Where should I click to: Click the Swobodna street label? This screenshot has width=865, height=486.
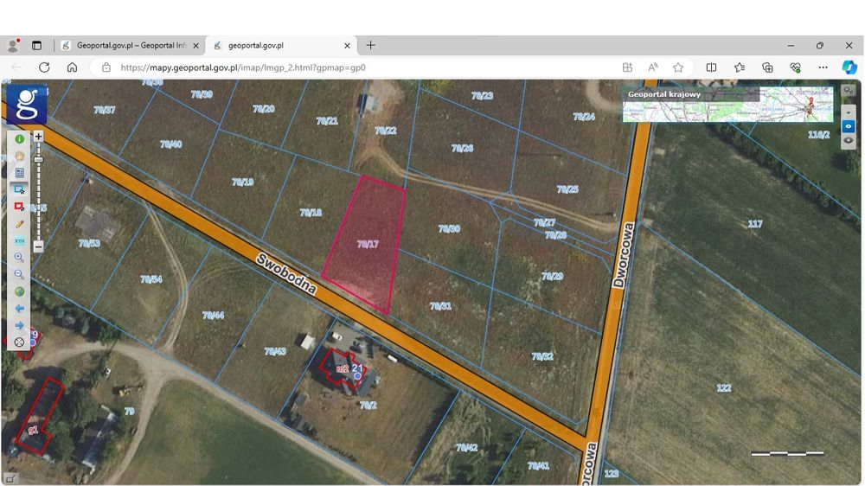click(x=286, y=274)
